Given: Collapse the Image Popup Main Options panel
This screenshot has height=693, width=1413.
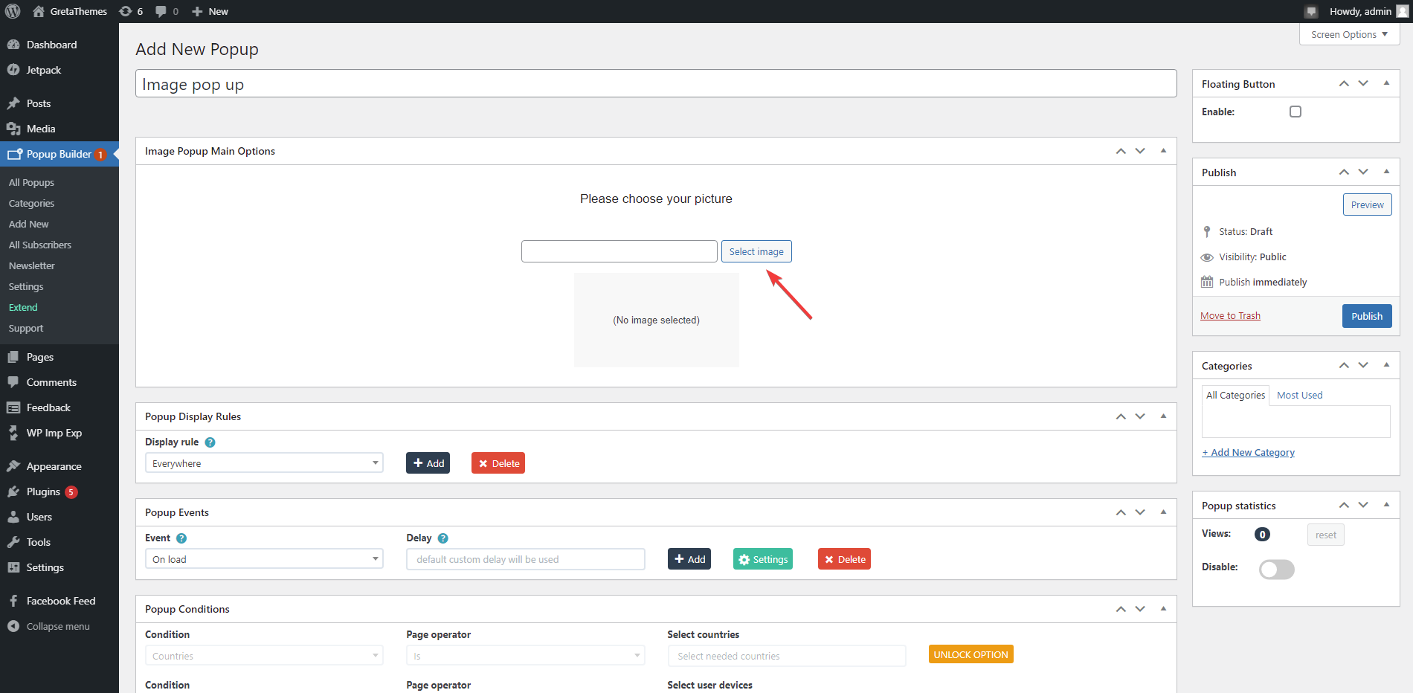Looking at the screenshot, I should (x=1163, y=151).
